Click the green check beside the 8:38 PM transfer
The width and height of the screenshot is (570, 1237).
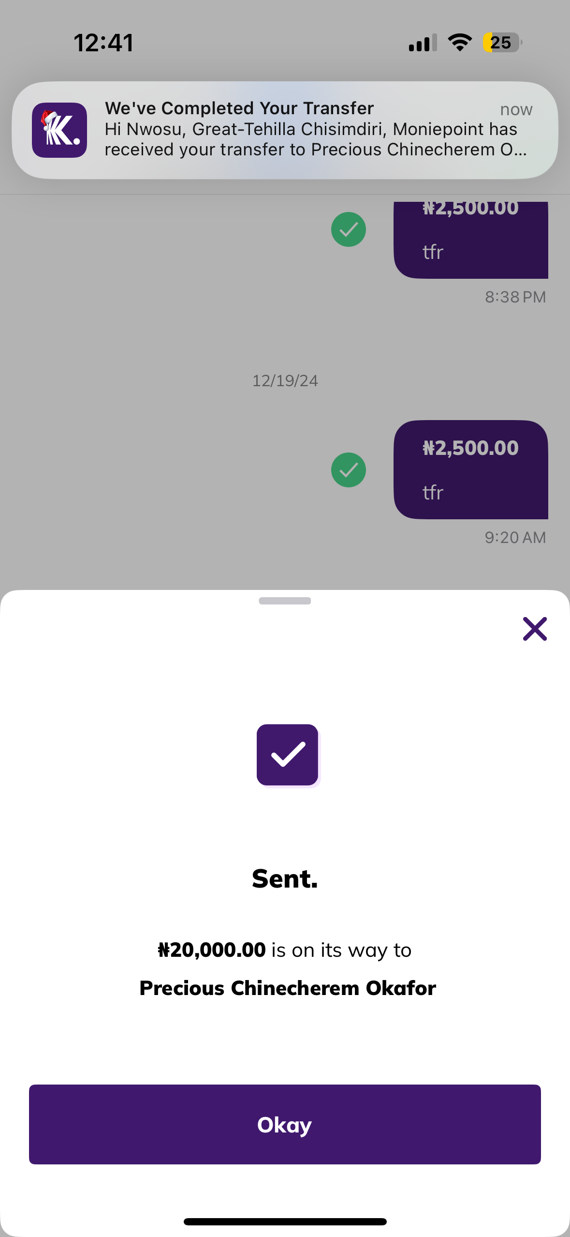(x=349, y=229)
